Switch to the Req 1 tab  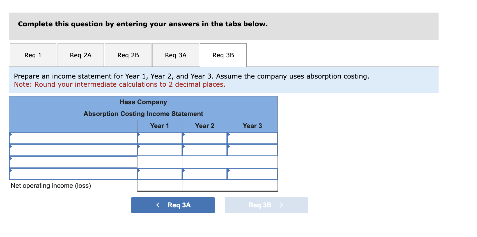point(33,55)
